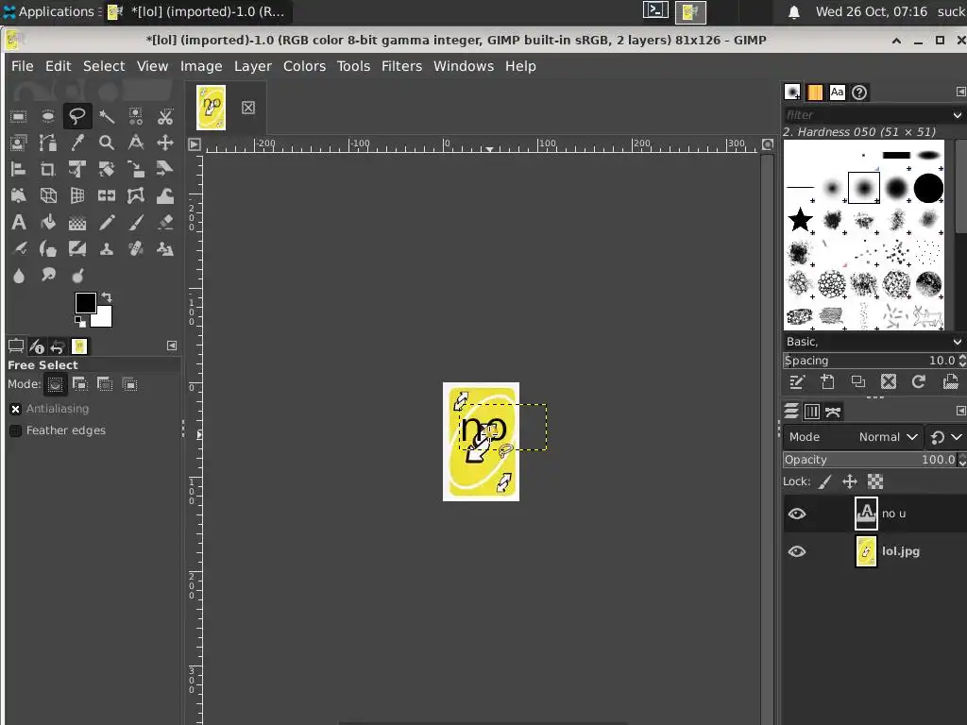
Task: Select the Rectangle Select tool
Action: (x=19, y=116)
